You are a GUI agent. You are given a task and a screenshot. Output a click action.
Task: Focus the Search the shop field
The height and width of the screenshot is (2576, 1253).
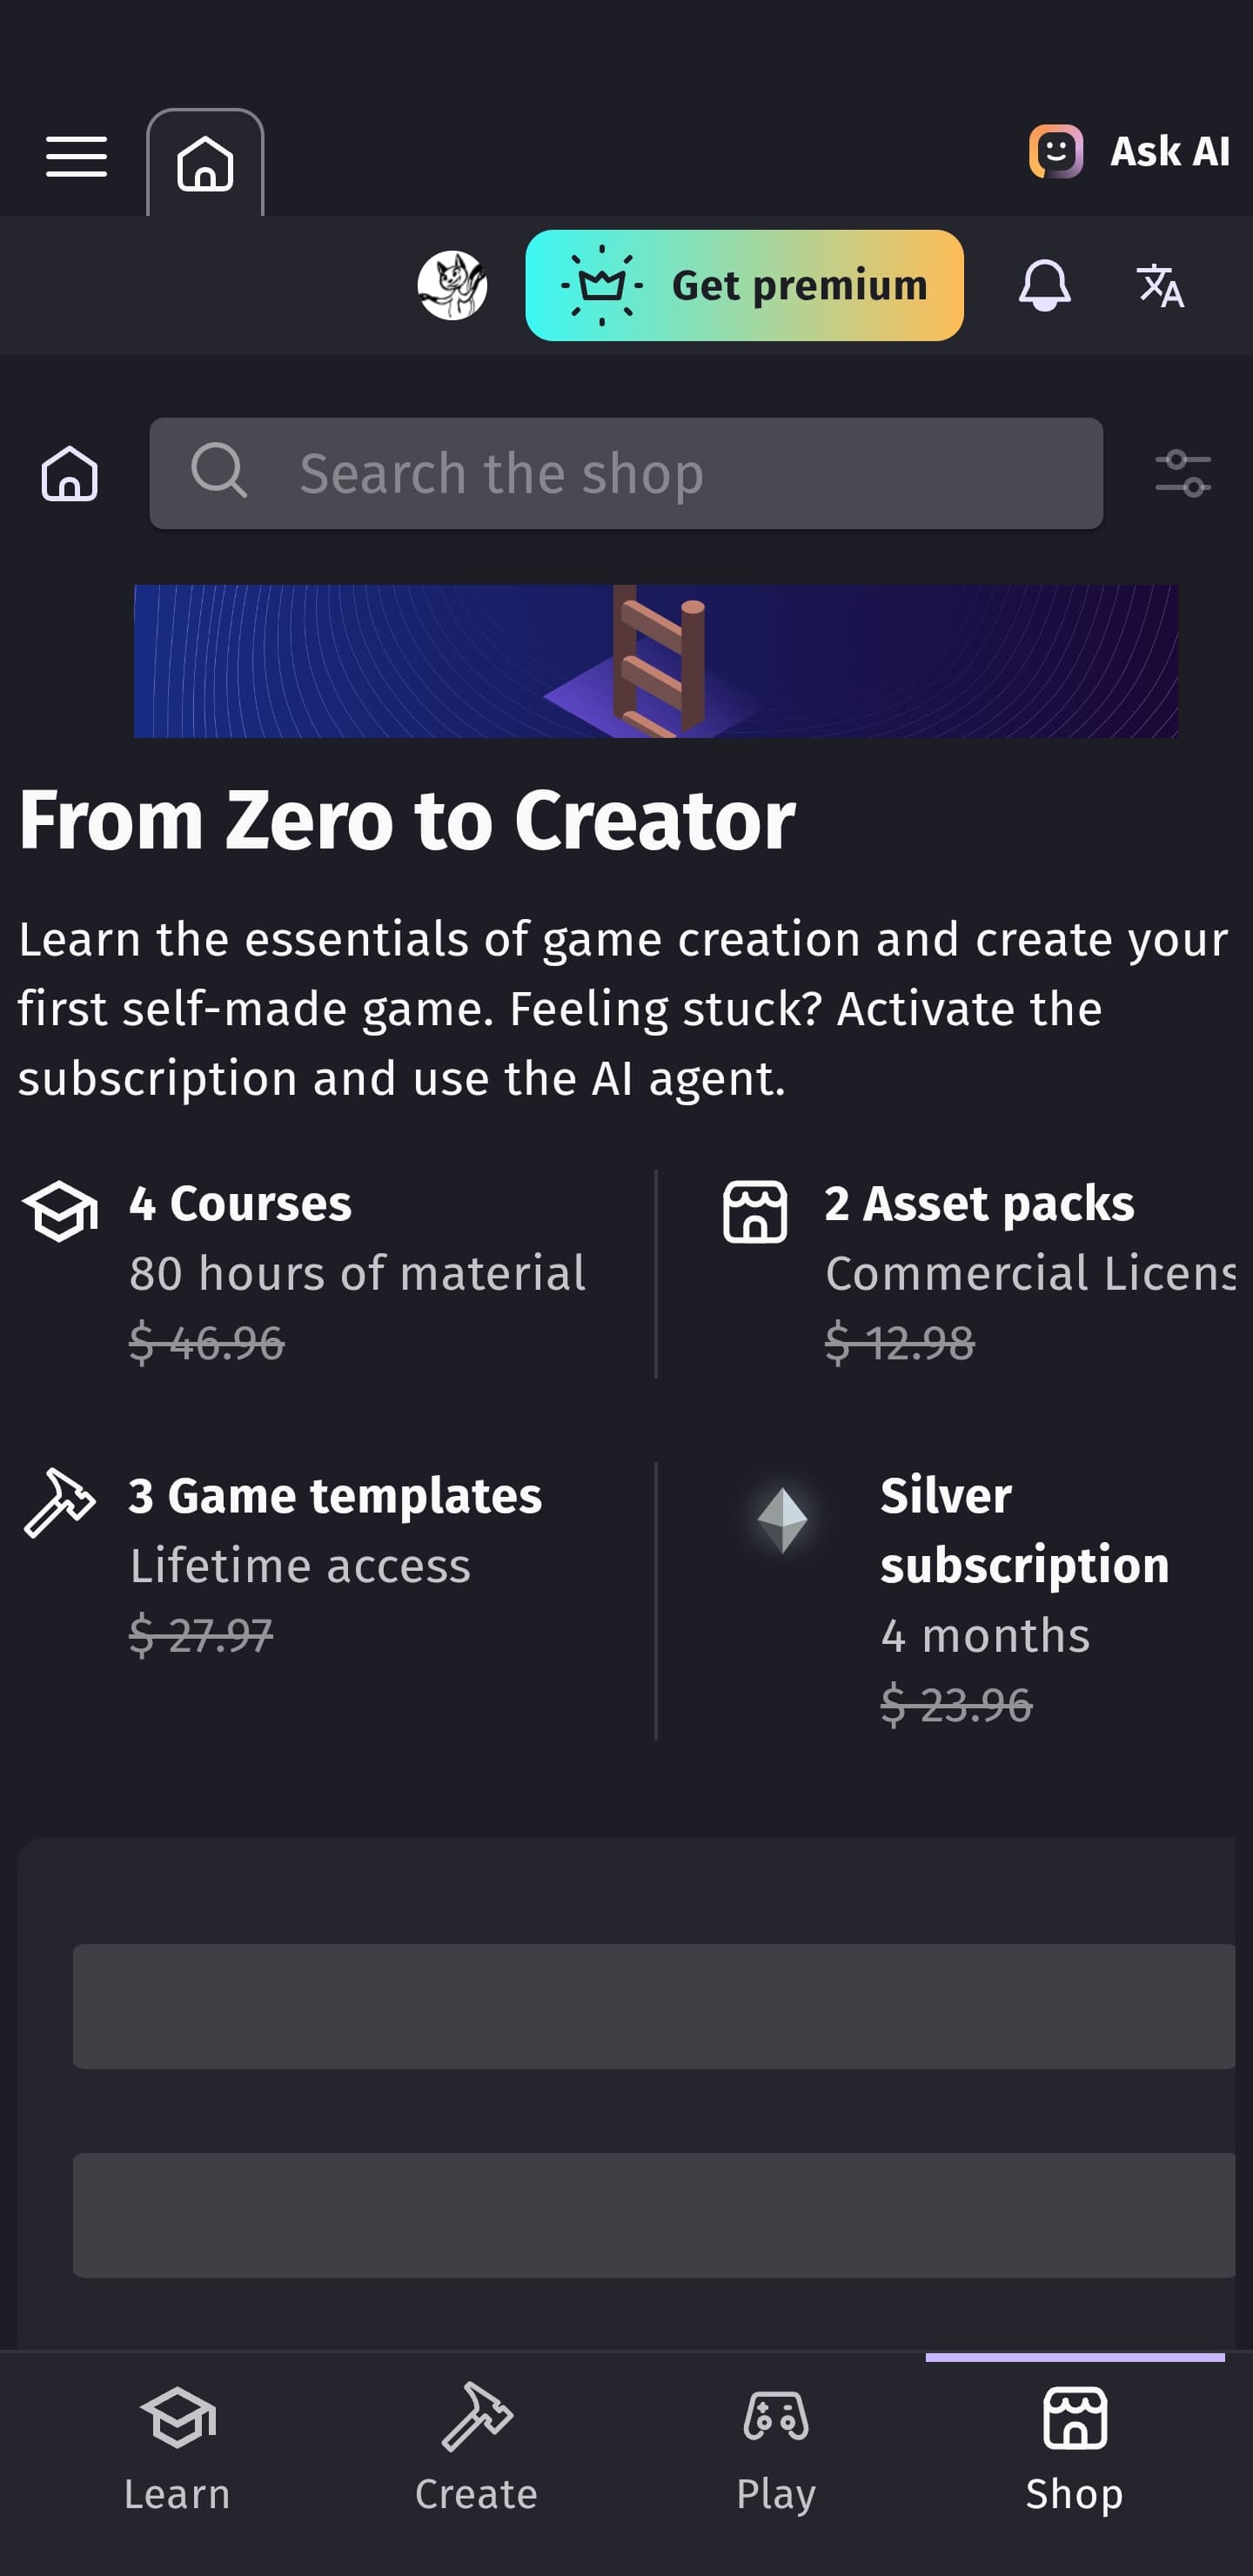pos(626,473)
